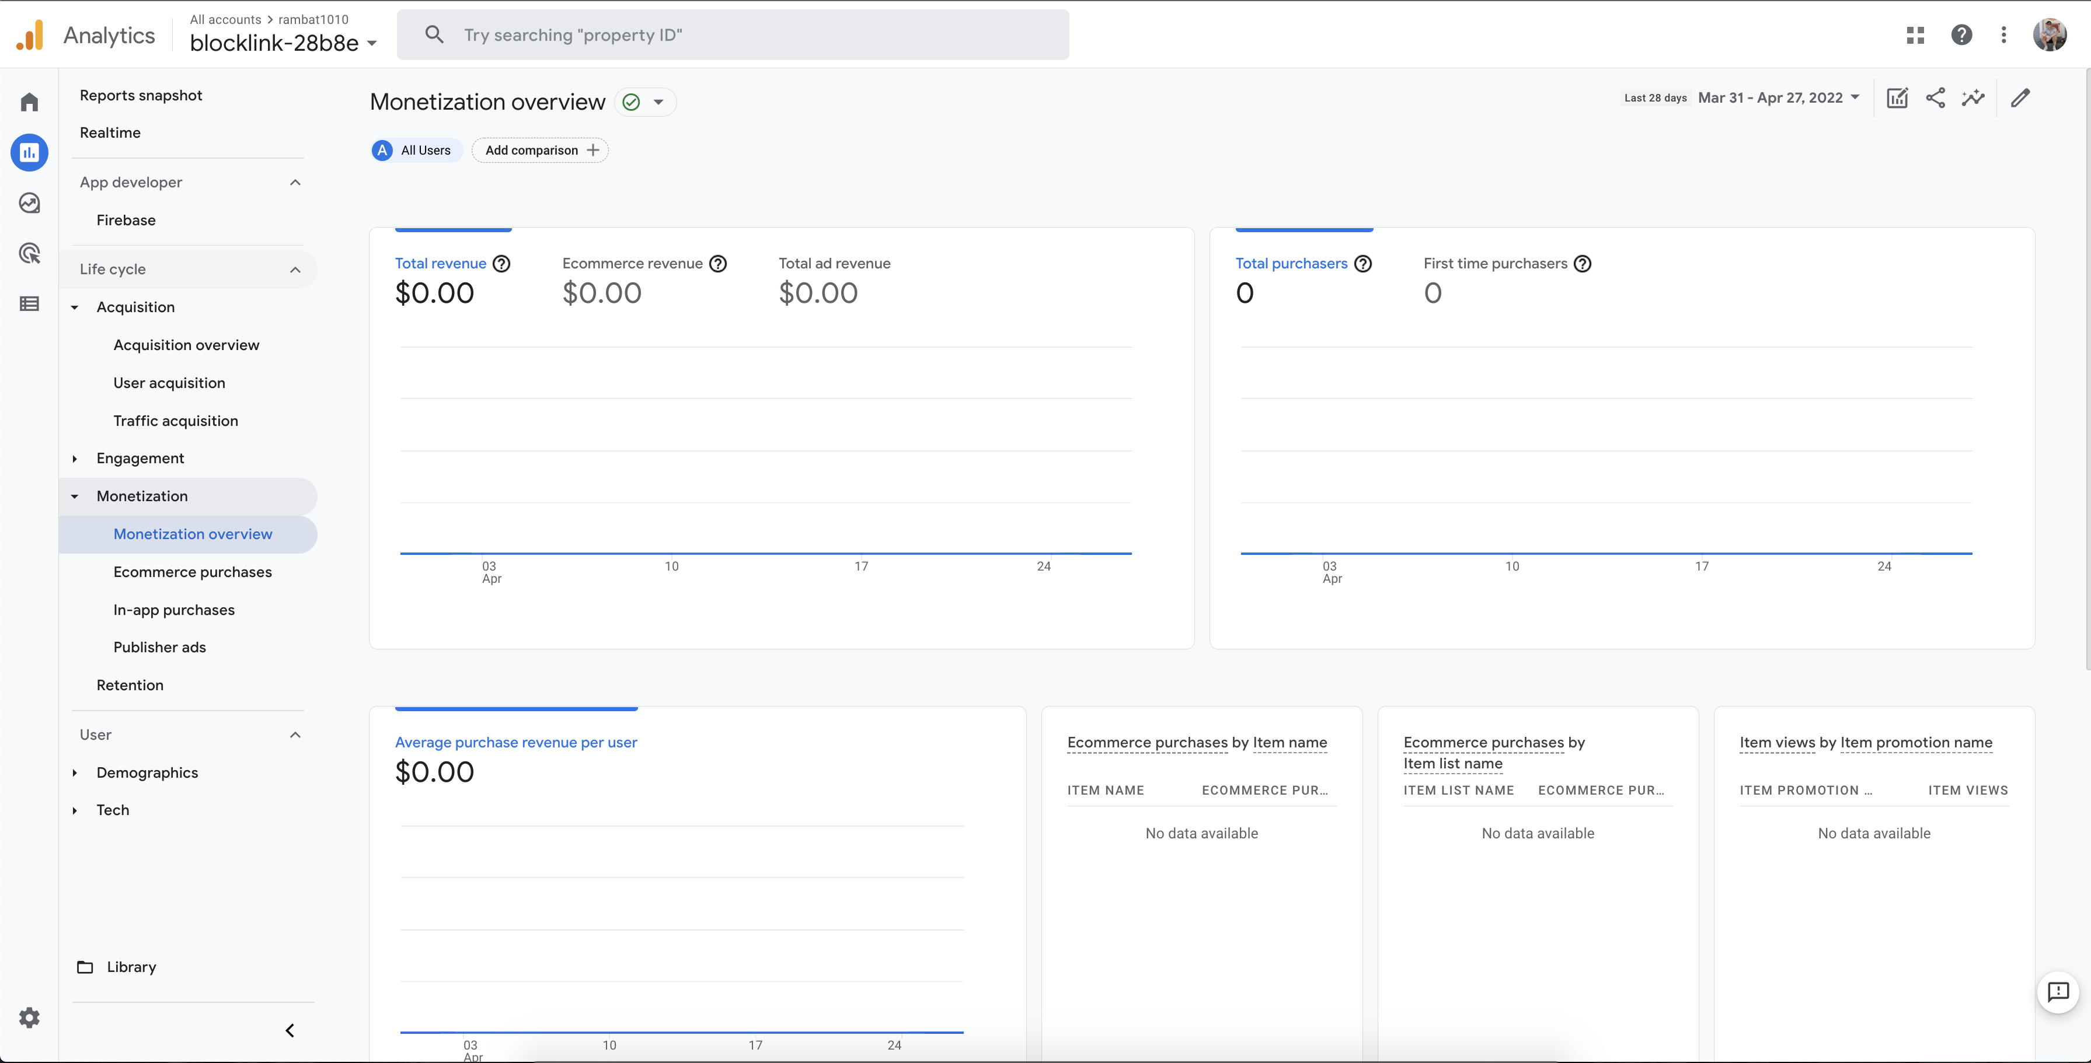Open Traffic acquisition report
This screenshot has width=2091, height=1063.
(x=175, y=421)
